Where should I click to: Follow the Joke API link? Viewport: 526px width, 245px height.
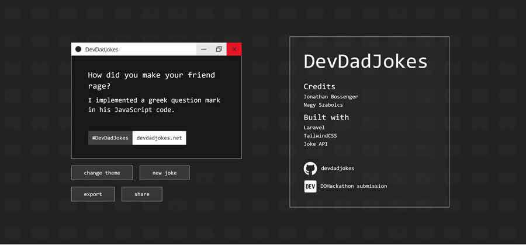[316, 143]
